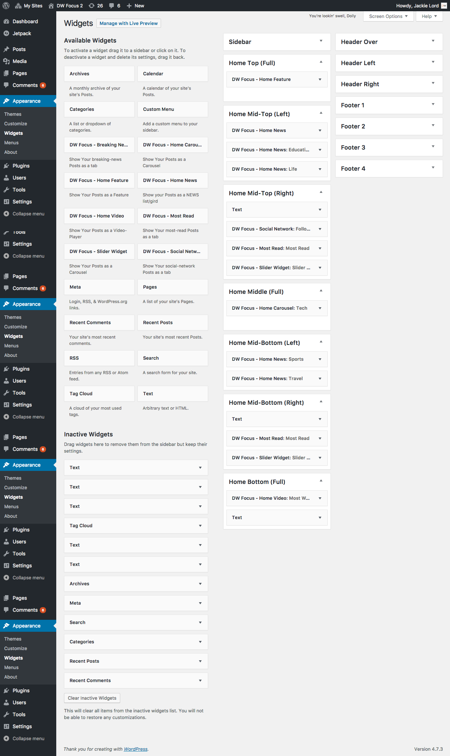Click Jackie Lord's avatar thumbnail

444,6
